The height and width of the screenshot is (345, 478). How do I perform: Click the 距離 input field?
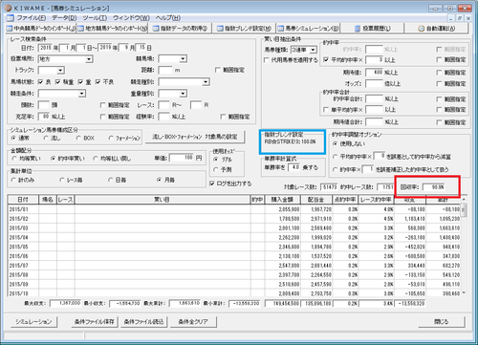pos(165,70)
